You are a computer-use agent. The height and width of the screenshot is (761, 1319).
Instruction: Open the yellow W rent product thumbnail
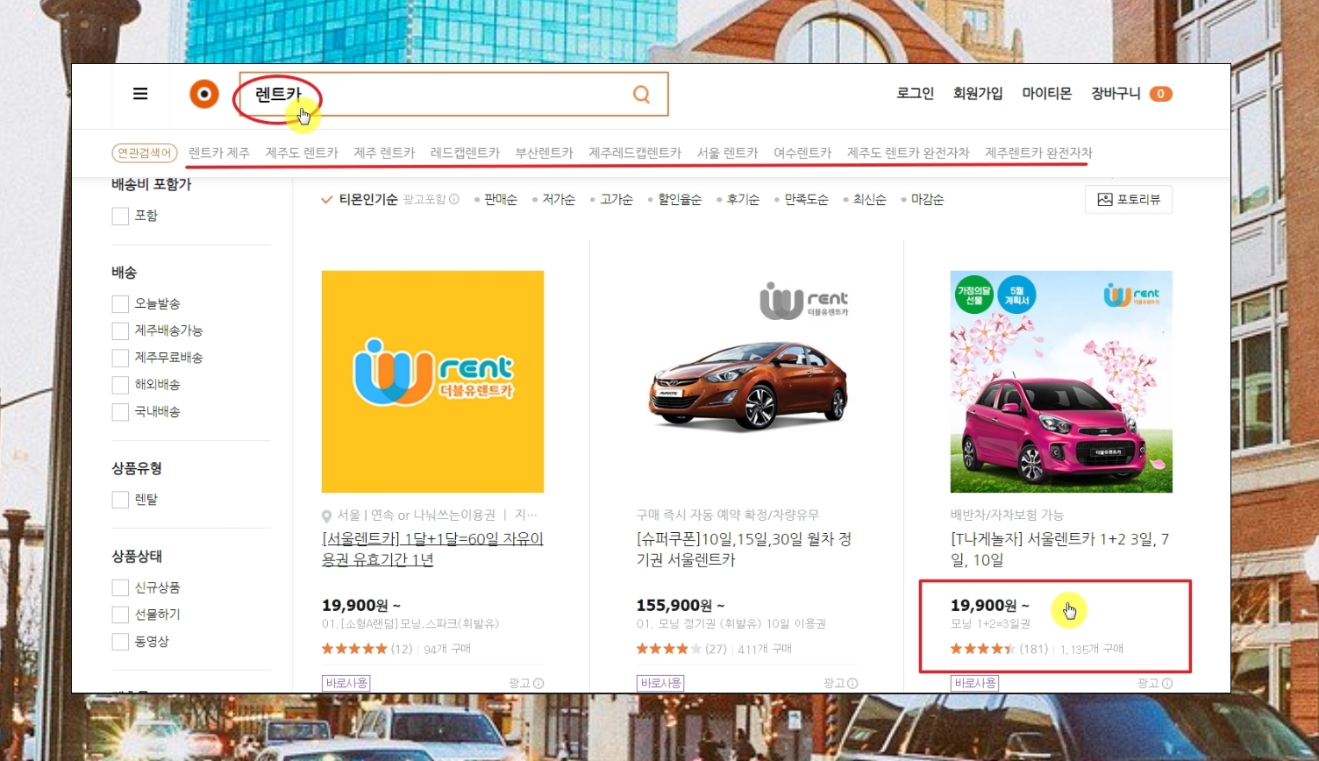tap(432, 381)
